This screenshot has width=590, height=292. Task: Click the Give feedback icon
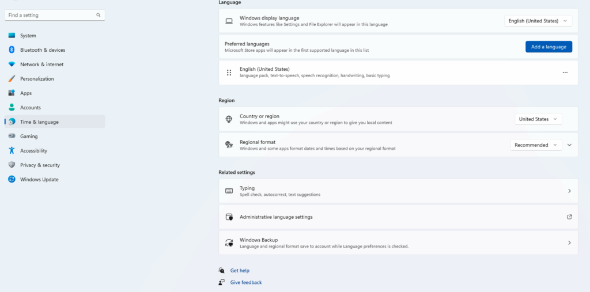click(222, 282)
